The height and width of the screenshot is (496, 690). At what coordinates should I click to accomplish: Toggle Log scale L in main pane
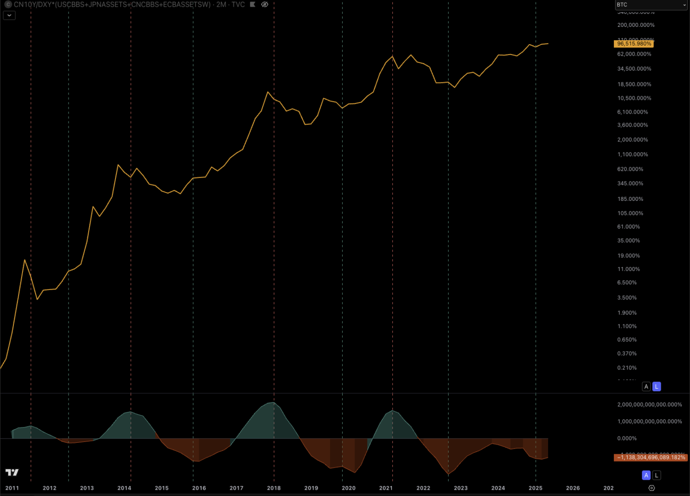[x=657, y=386]
